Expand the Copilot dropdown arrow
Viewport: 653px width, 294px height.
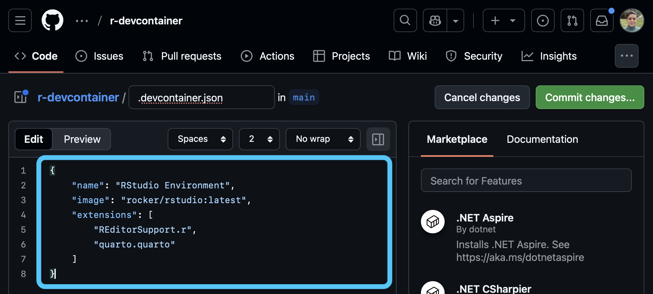point(456,21)
